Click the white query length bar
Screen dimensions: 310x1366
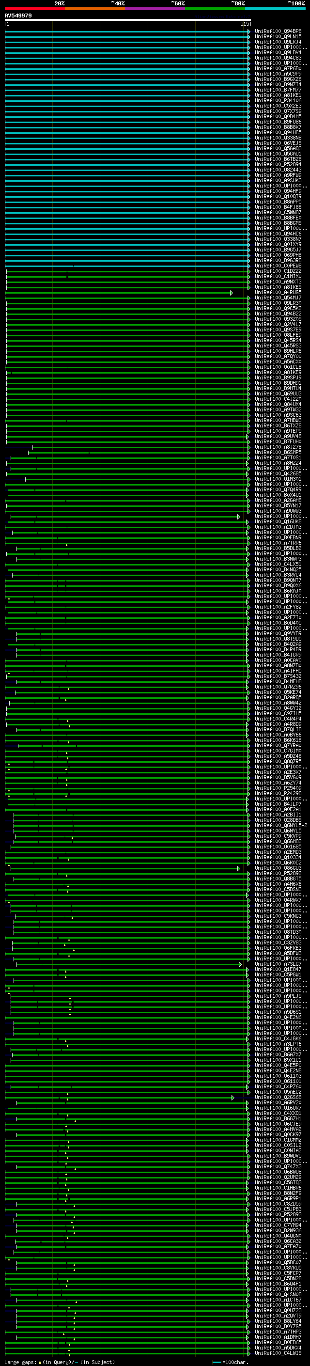(128, 19)
